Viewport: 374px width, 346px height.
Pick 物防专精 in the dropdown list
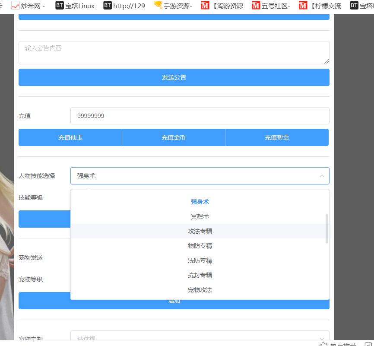click(200, 246)
